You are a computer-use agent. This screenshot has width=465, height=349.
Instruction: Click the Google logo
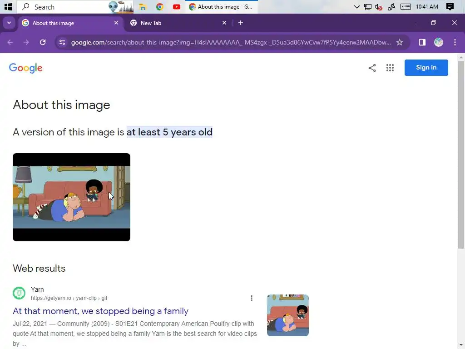(x=26, y=68)
